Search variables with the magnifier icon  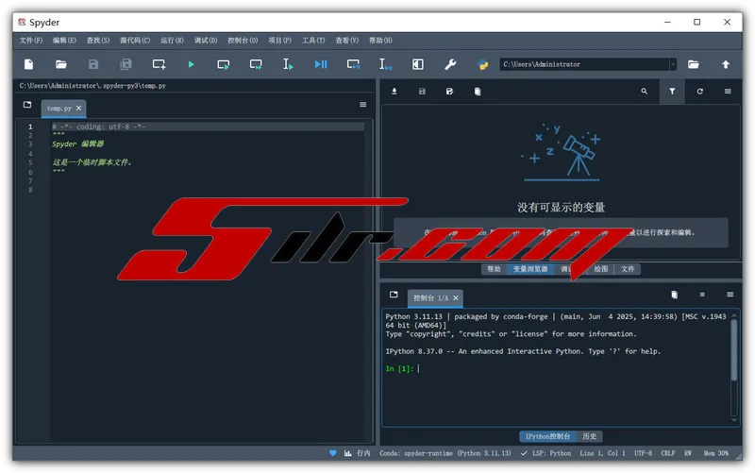[645, 91]
